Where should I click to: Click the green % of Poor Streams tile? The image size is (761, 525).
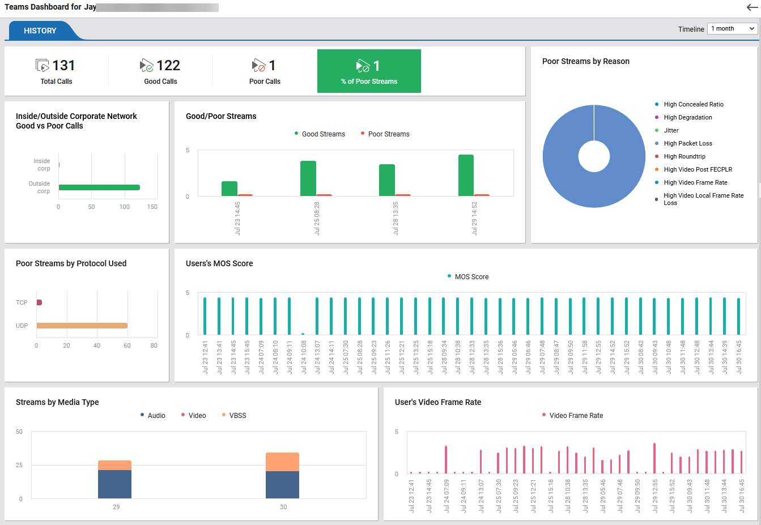[369, 71]
